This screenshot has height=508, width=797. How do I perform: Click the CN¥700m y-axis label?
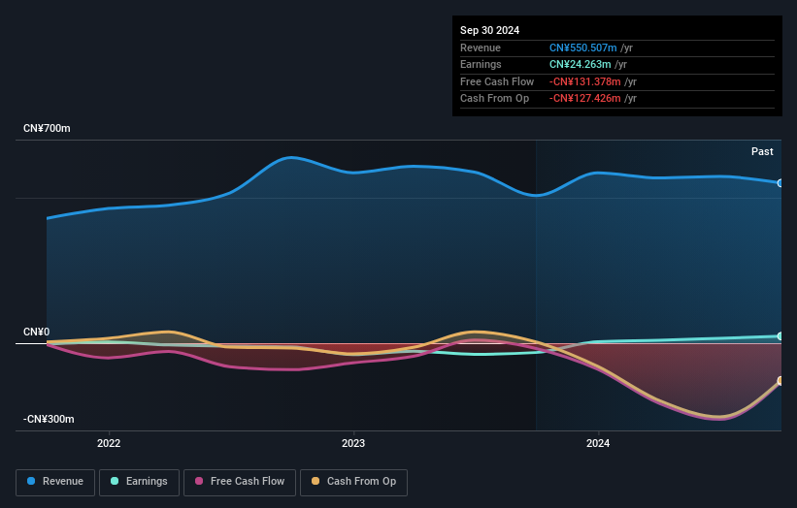(47, 128)
